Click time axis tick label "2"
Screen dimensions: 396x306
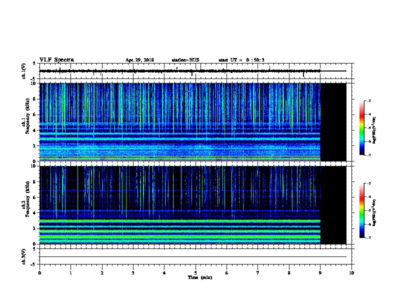click(x=102, y=273)
